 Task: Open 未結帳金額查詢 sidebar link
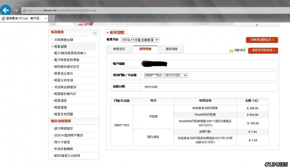tap(65, 87)
